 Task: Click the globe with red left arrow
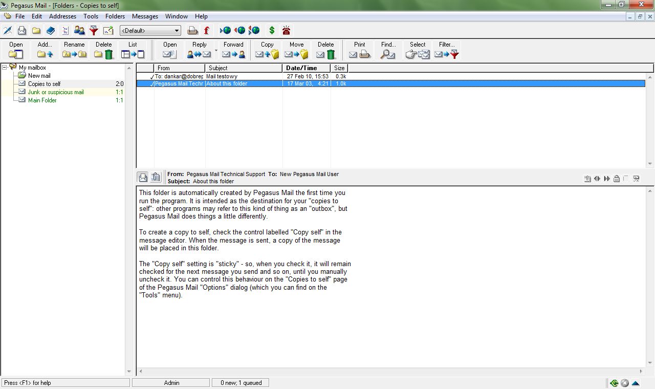[239, 31]
